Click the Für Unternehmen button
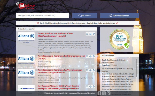Image resolution: width=155 pixels, height=96 pixels. tap(119, 16)
